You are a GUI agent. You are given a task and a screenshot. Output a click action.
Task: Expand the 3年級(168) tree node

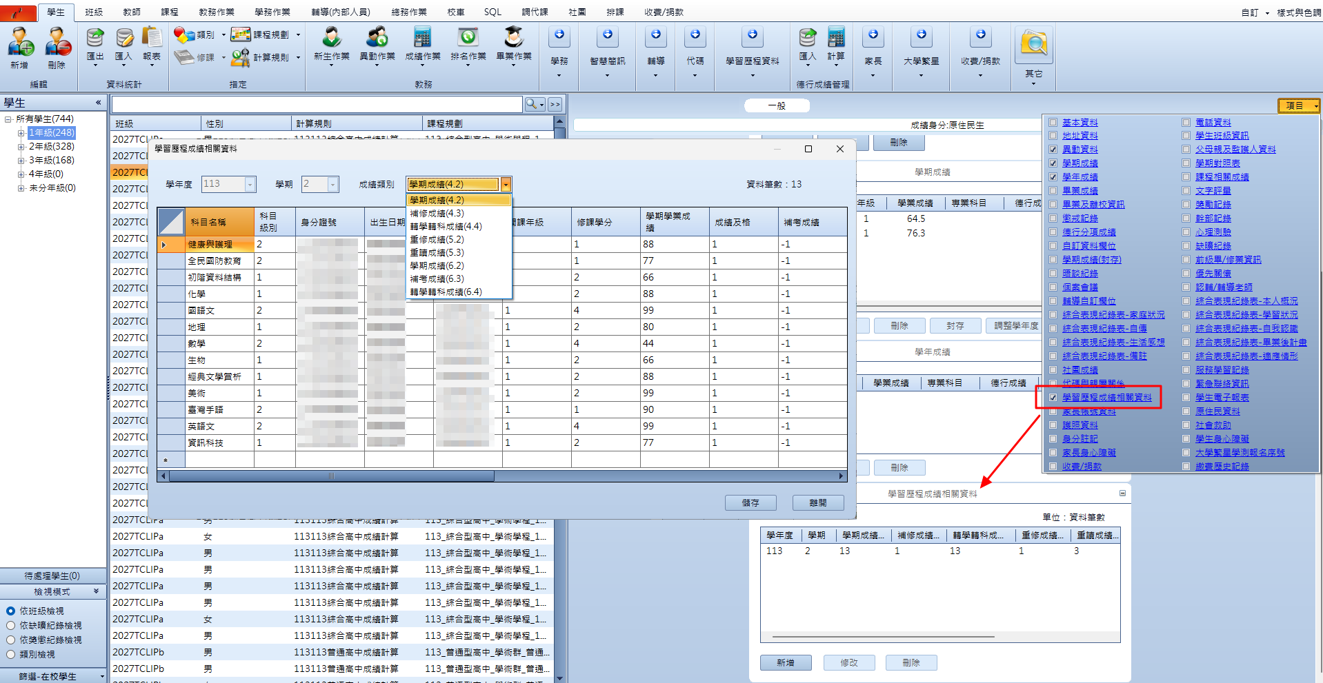21,161
